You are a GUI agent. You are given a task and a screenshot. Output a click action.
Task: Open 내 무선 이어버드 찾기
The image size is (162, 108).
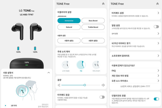coord(135,45)
